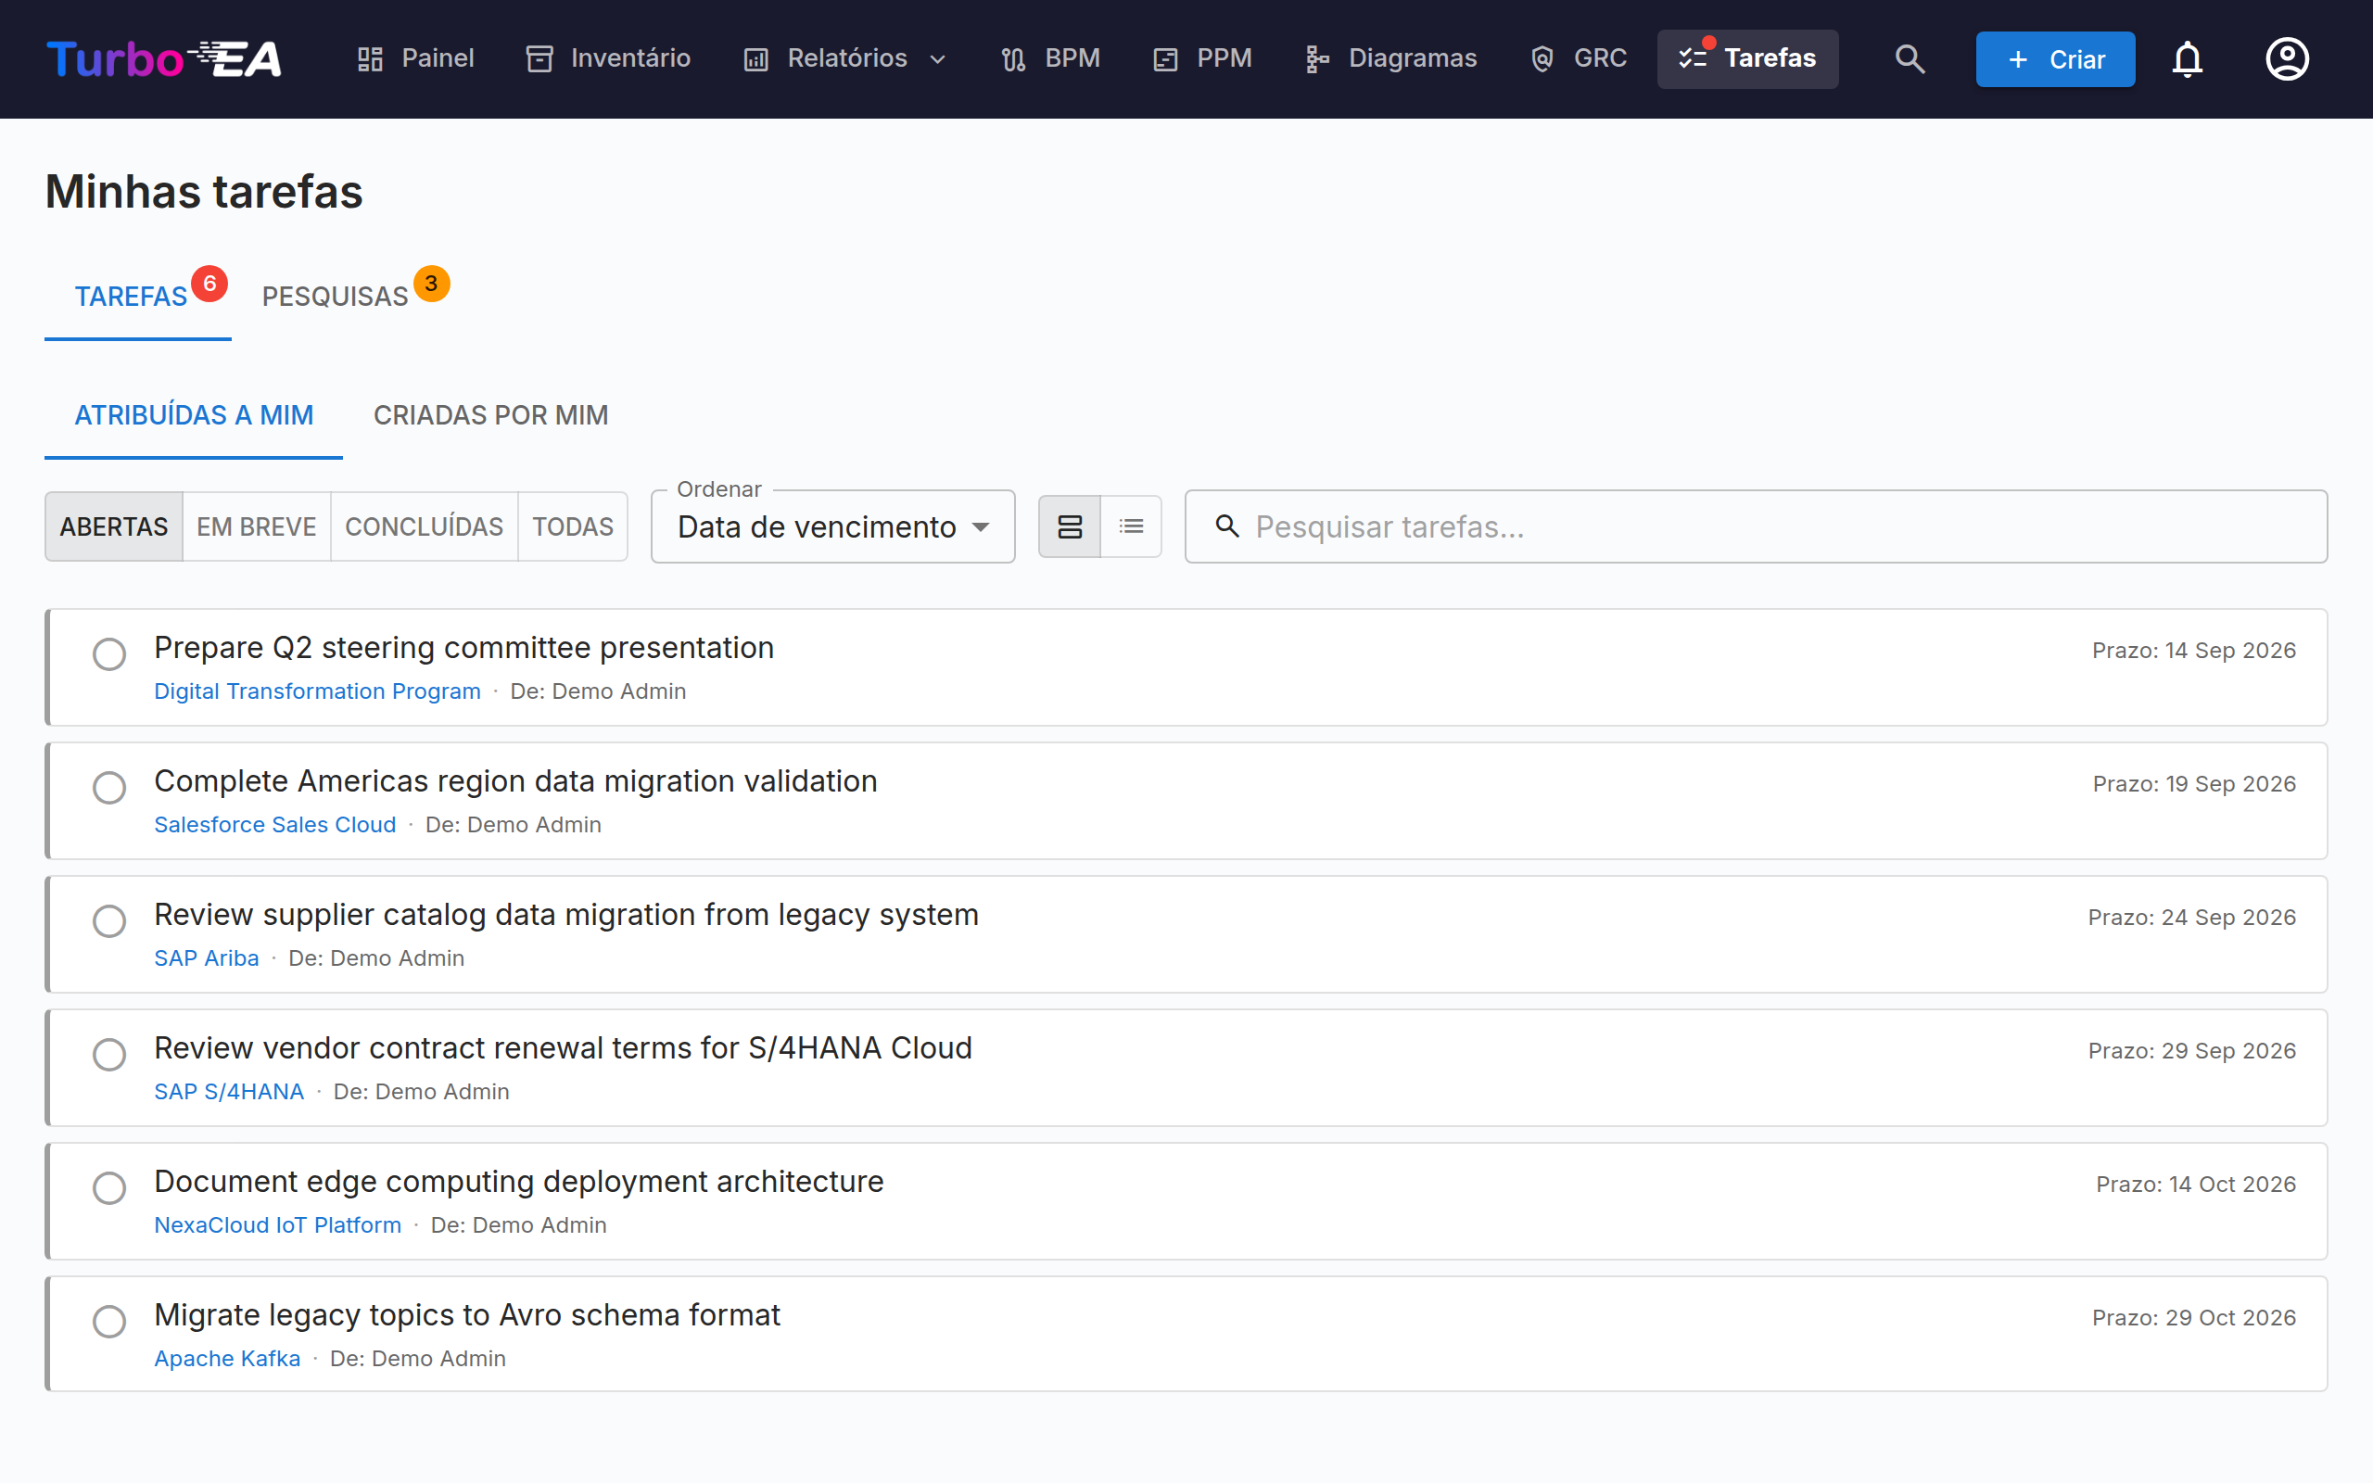Screen dimensions: 2373x1483
Task: Tick off the SAP Ariba supplier catalog task
Action: pyautogui.click(x=108, y=921)
